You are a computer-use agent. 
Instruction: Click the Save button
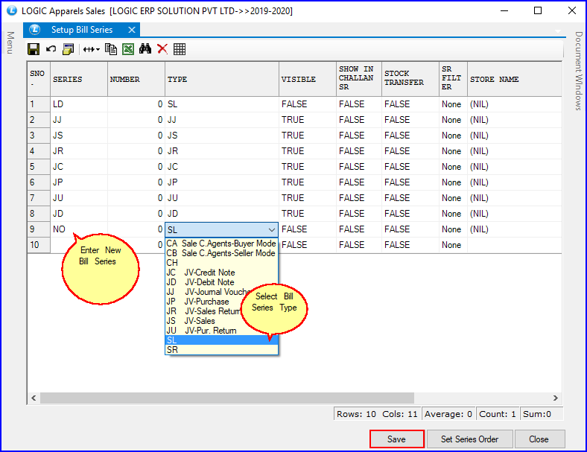point(396,439)
